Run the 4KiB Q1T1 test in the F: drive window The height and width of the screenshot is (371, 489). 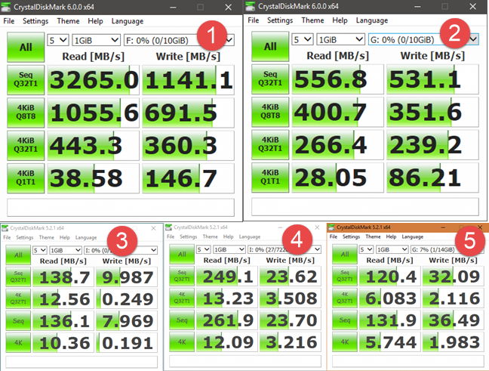click(26, 178)
